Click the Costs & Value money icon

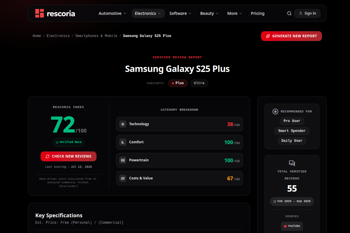coord(123,178)
